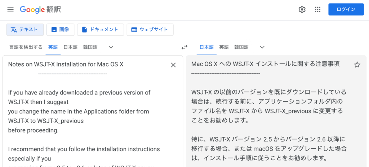The height and width of the screenshot is (167, 369).
Task: Switch to ウェブサイト translation mode
Action: click(150, 29)
